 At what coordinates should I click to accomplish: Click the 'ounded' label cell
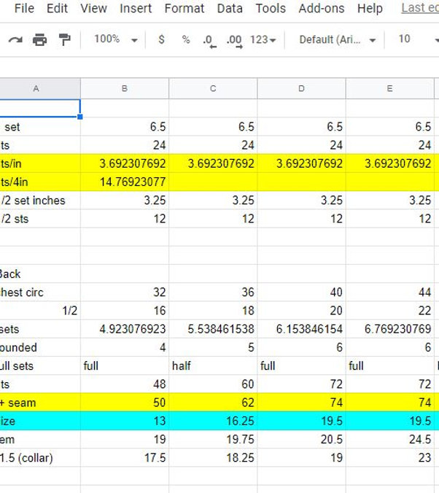coord(40,347)
